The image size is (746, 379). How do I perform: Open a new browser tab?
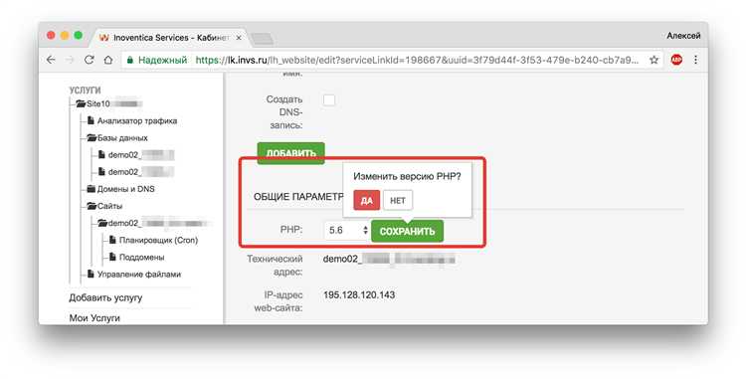262,39
